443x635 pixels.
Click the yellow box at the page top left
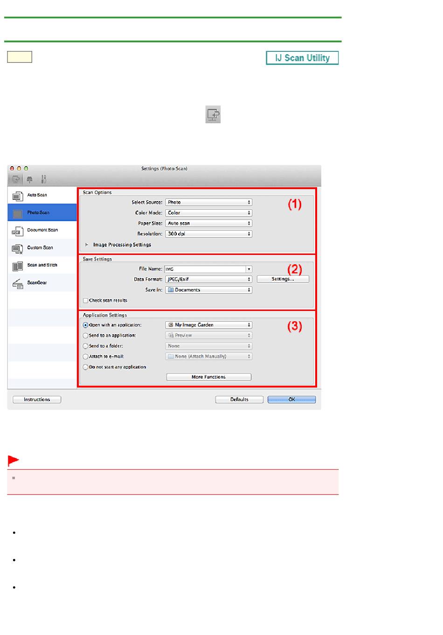click(20, 57)
